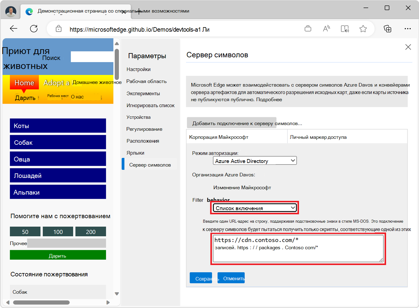This screenshot has height=308, width=419.
Task: Select Рабочая область in settings sidebar
Action: [x=146, y=81]
